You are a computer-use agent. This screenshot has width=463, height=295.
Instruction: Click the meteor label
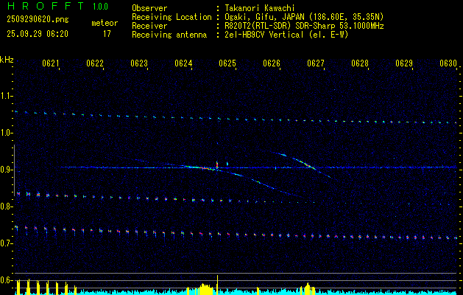coord(105,23)
